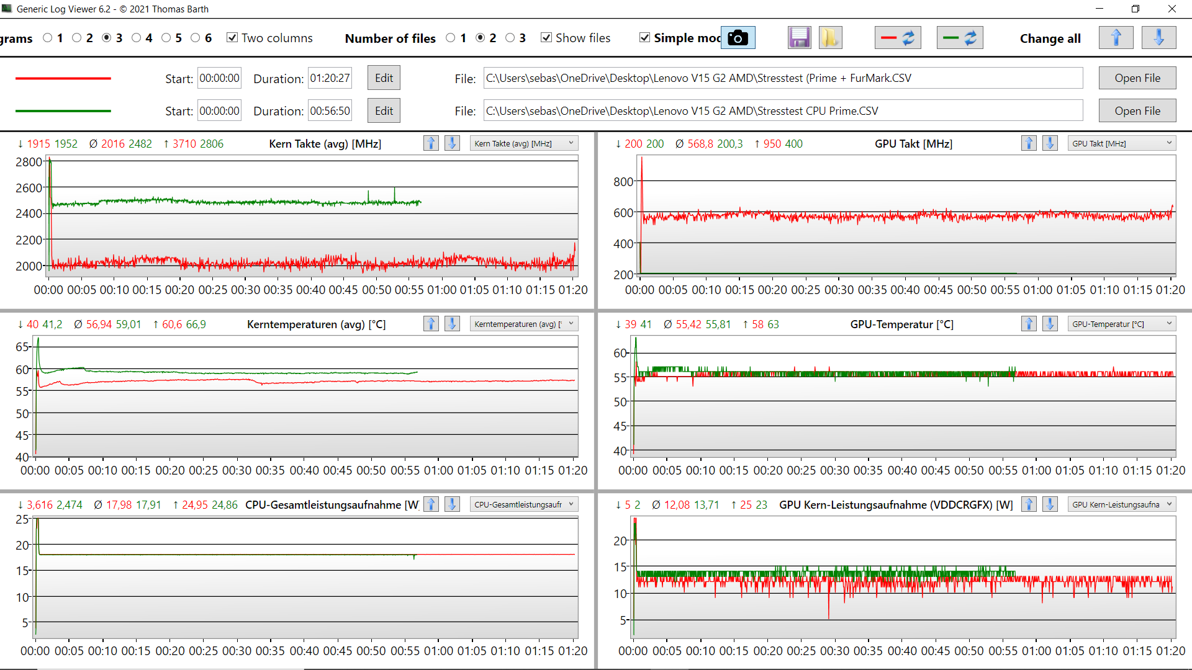Image resolution: width=1192 pixels, height=670 pixels.
Task: Click the red line swap icon
Action: [x=898, y=38]
